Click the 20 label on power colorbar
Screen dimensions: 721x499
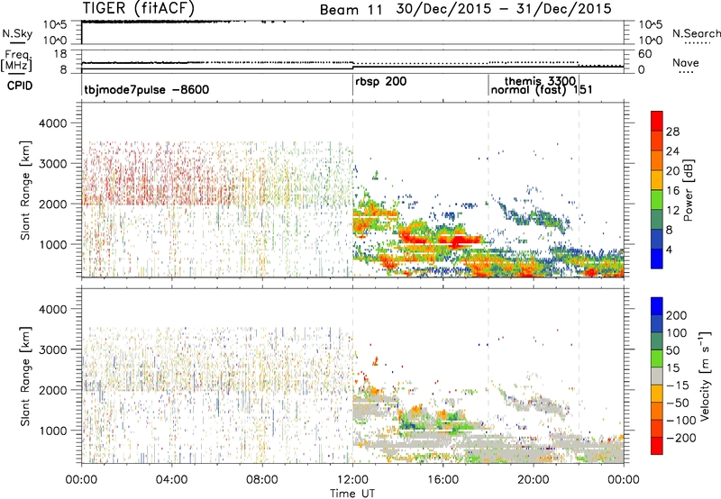tap(672, 171)
